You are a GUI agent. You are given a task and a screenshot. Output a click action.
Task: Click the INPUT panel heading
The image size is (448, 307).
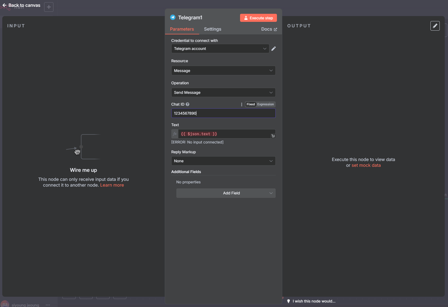[16, 26]
